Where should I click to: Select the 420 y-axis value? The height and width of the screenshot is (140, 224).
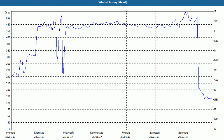[8, 38]
